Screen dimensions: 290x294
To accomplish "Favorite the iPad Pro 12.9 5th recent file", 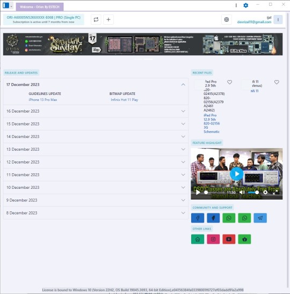I will [x=229, y=82].
